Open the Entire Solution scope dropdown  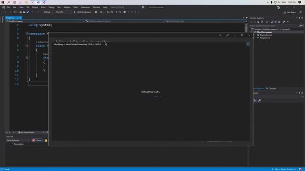click(18, 140)
